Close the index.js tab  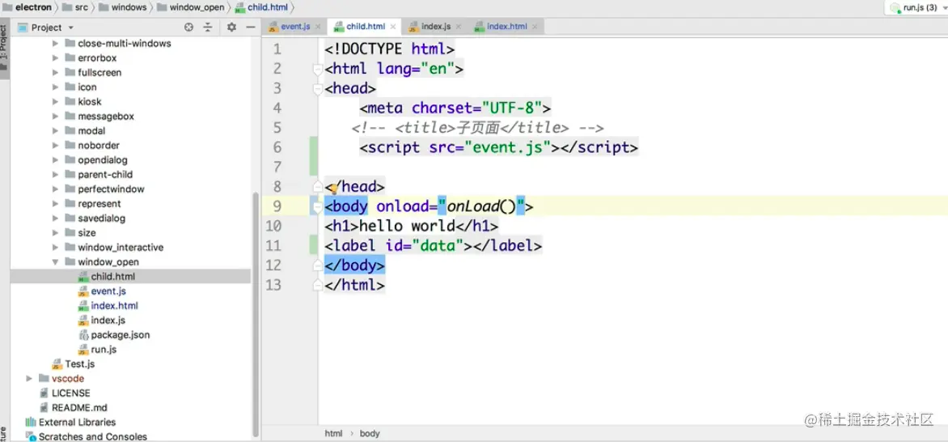tap(458, 28)
